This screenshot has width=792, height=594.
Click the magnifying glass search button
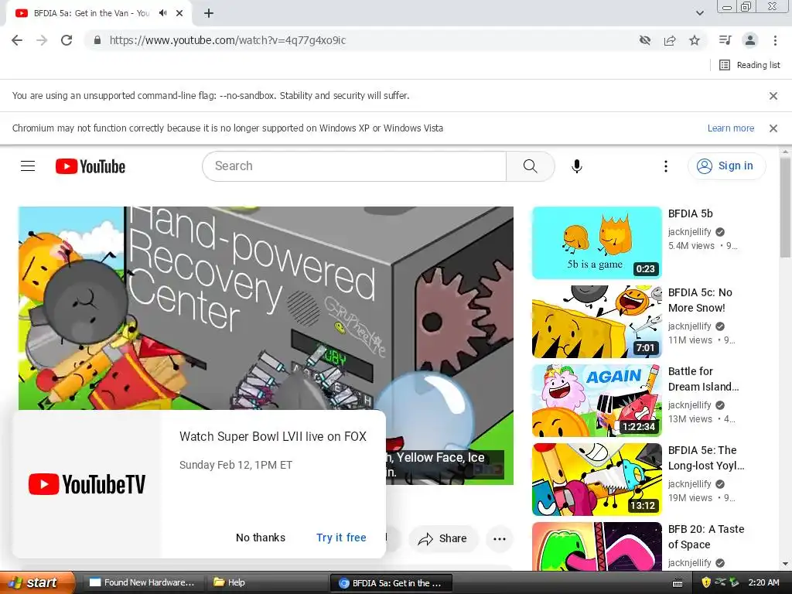(530, 166)
